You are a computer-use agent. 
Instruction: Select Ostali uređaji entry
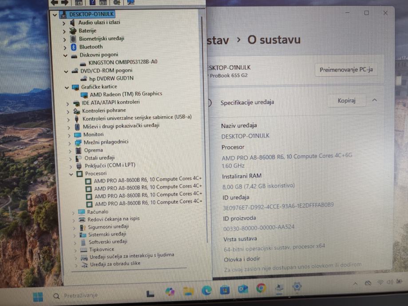(x=99, y=158)
